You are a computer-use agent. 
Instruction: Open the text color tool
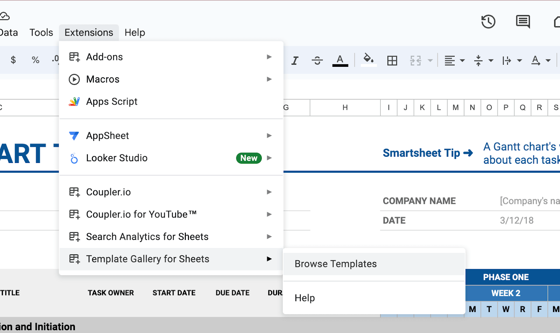coord(340,61)
